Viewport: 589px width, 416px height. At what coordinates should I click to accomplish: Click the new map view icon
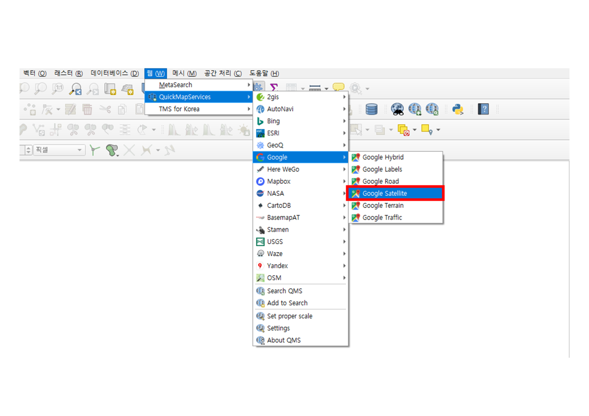point(110,89)
